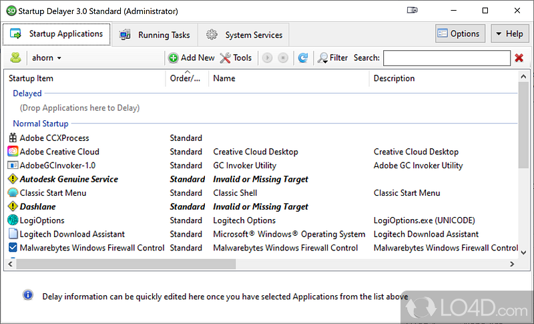Screen dimensions: 534x324
Task: Clear search with the red X icon
Action: pyautogui.click(x=519, y=58)
